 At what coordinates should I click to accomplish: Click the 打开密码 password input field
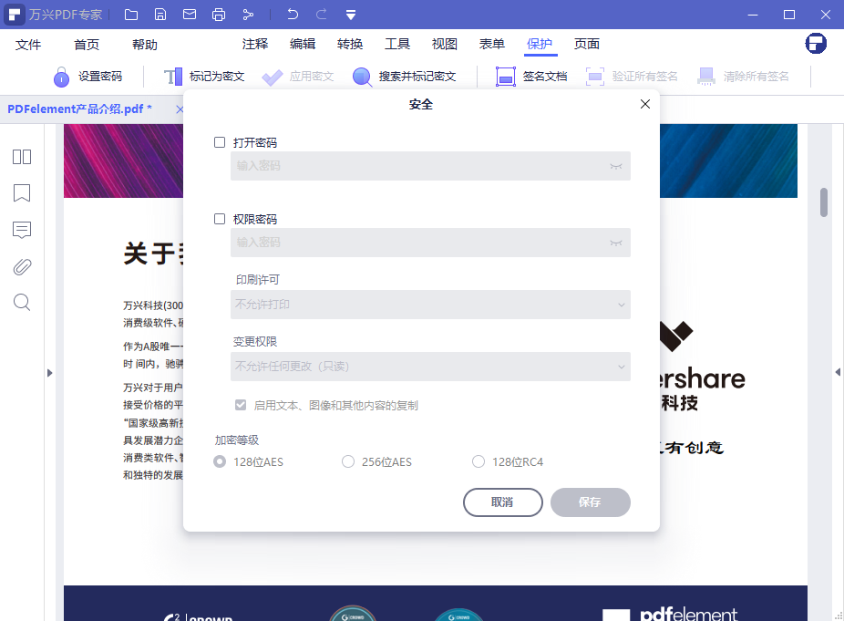[x=419, y=166]
